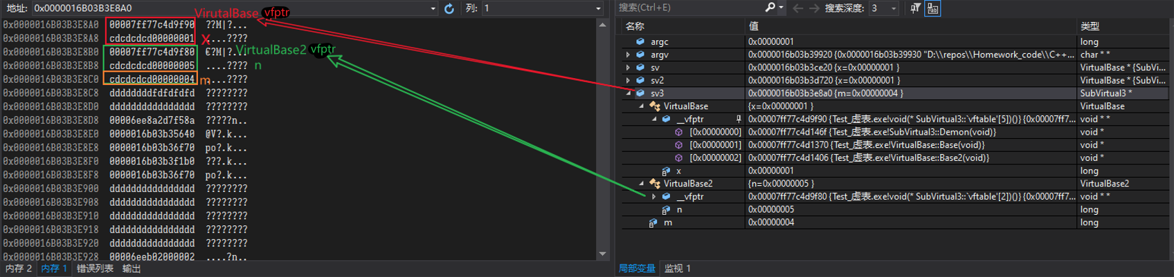The image size is (1174, 277).
Task: Collapse __vfptr under VirtualBase
Action: point(654,120)
